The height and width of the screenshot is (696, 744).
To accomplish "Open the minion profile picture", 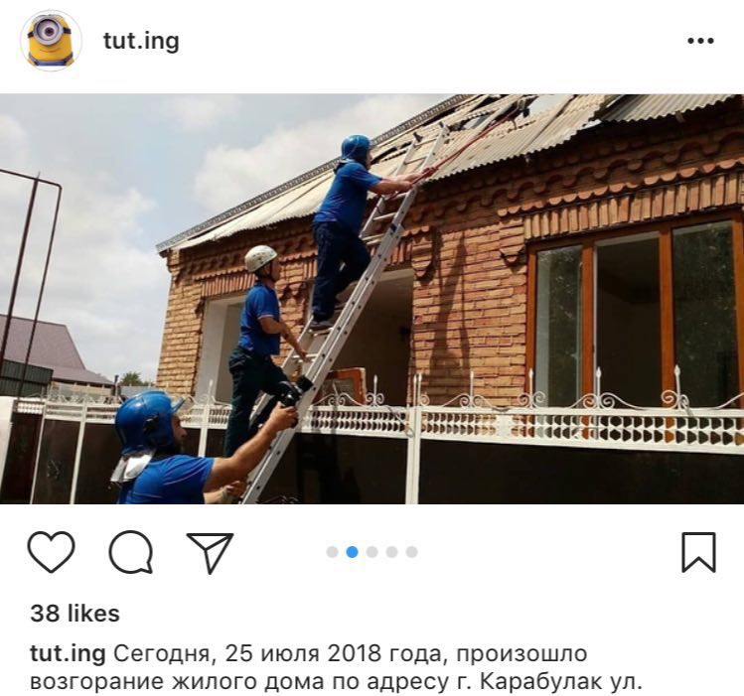I will click(51, 41).
